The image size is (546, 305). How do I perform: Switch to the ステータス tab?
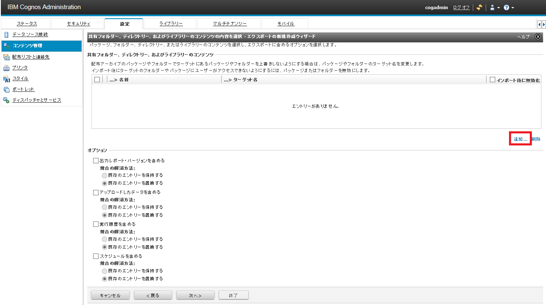[27, 24]
